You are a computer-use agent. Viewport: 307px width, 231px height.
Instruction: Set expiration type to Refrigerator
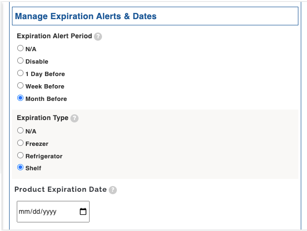pyautogui.click(x=20, y=155)
